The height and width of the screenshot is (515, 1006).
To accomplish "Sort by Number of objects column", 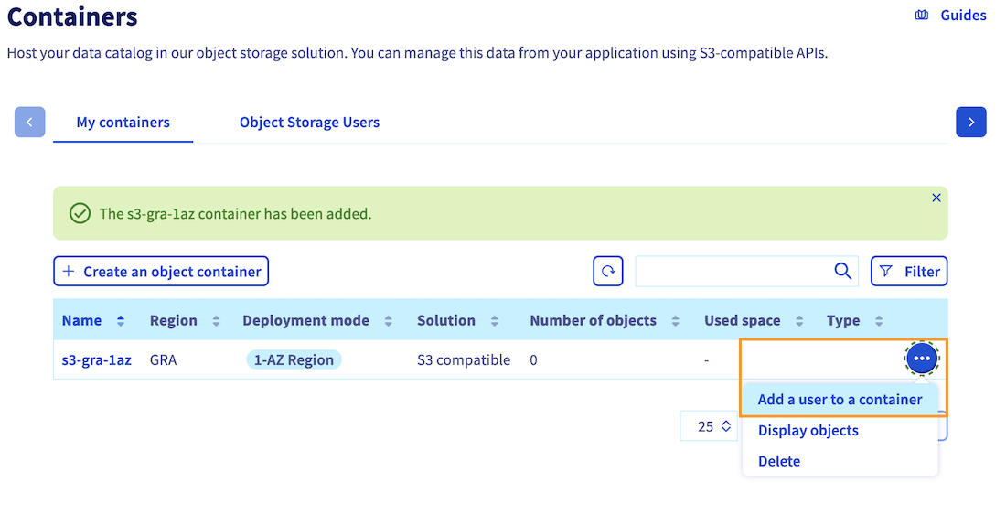I will [675, 321].
